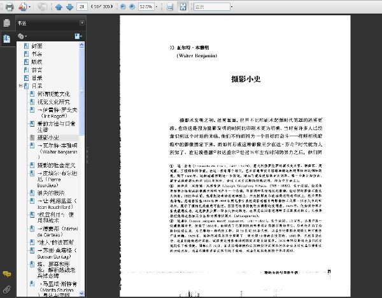Open the zoom level dropdown arrow
The width and height of the screenshot is (382, 298).
point(157,7)
